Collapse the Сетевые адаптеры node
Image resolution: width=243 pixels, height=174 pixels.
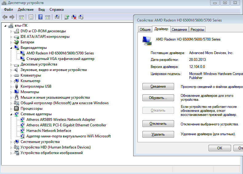(x=11, y=114)
